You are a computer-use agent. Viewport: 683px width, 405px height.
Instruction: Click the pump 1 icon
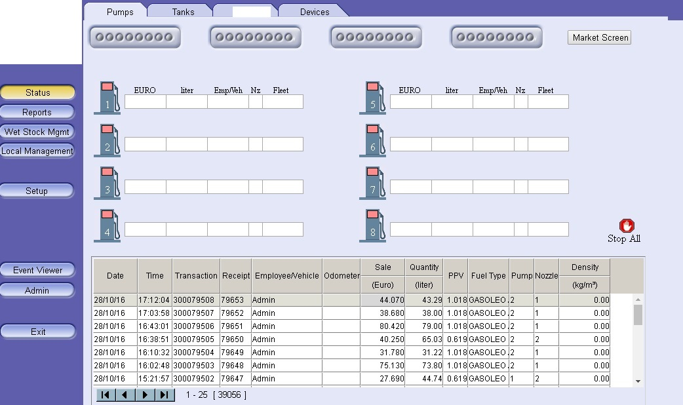109,98
